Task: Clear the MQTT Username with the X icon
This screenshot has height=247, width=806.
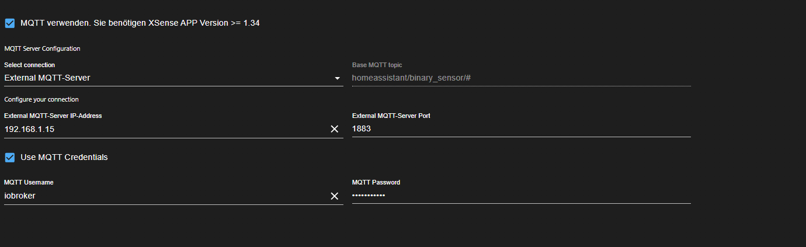Action: (335, 196)
